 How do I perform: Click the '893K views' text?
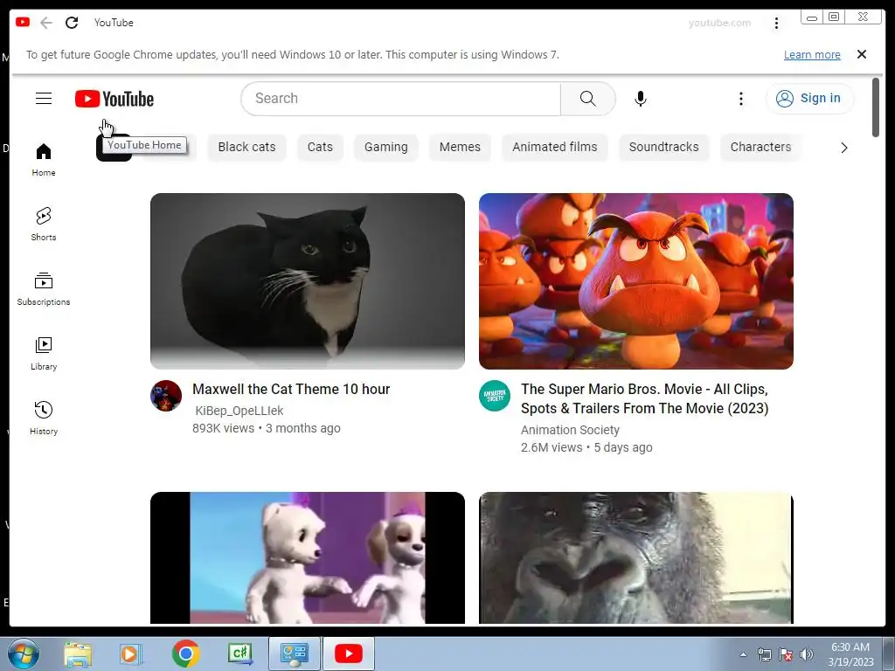[x=223, y=428]
